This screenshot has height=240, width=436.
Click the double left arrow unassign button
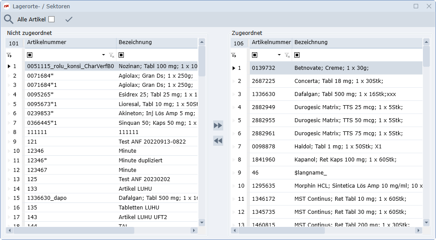point(218,141)
